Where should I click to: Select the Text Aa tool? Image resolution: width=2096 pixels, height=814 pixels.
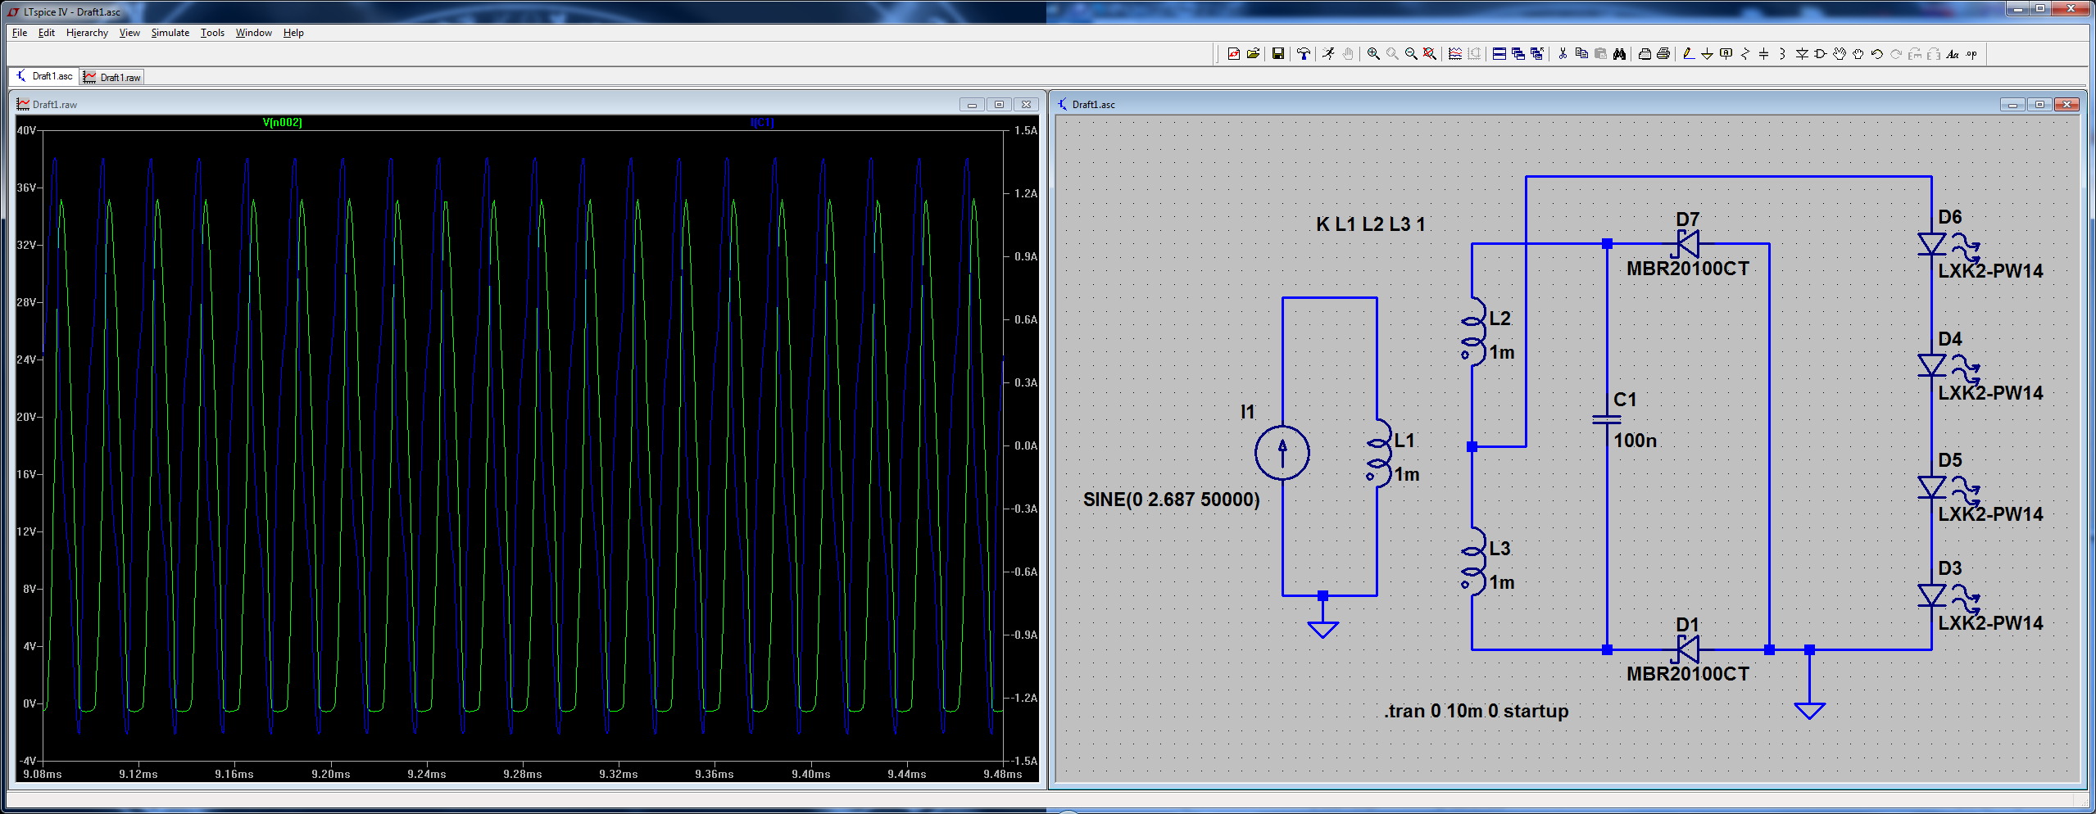[1953, 54]
